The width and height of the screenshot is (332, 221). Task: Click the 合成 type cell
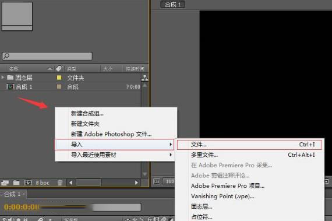point(73,87)
